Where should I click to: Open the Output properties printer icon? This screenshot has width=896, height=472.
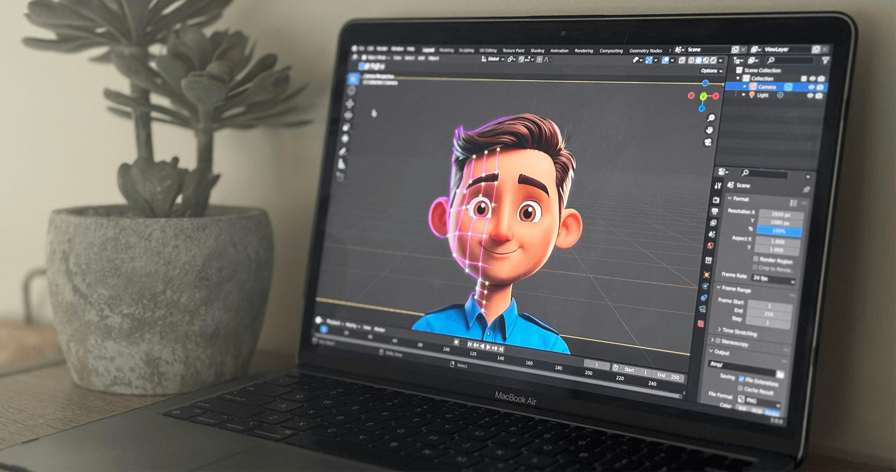[x=715, y=212]
